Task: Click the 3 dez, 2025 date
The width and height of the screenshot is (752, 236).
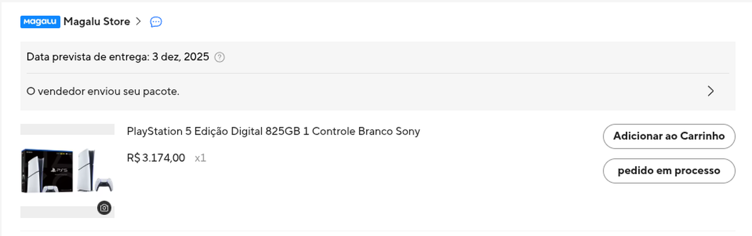Action: point(180,57)
